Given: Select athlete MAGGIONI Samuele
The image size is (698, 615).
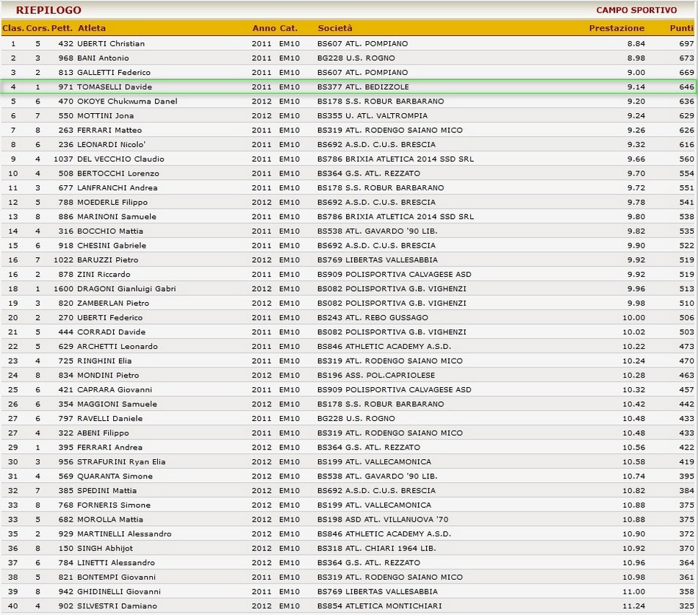Looking at the screenshot, I should click(x=117, y=404).
